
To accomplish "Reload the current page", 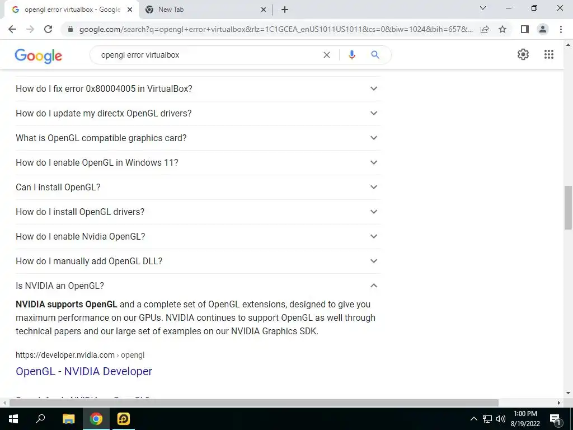I will click(48, 29).
